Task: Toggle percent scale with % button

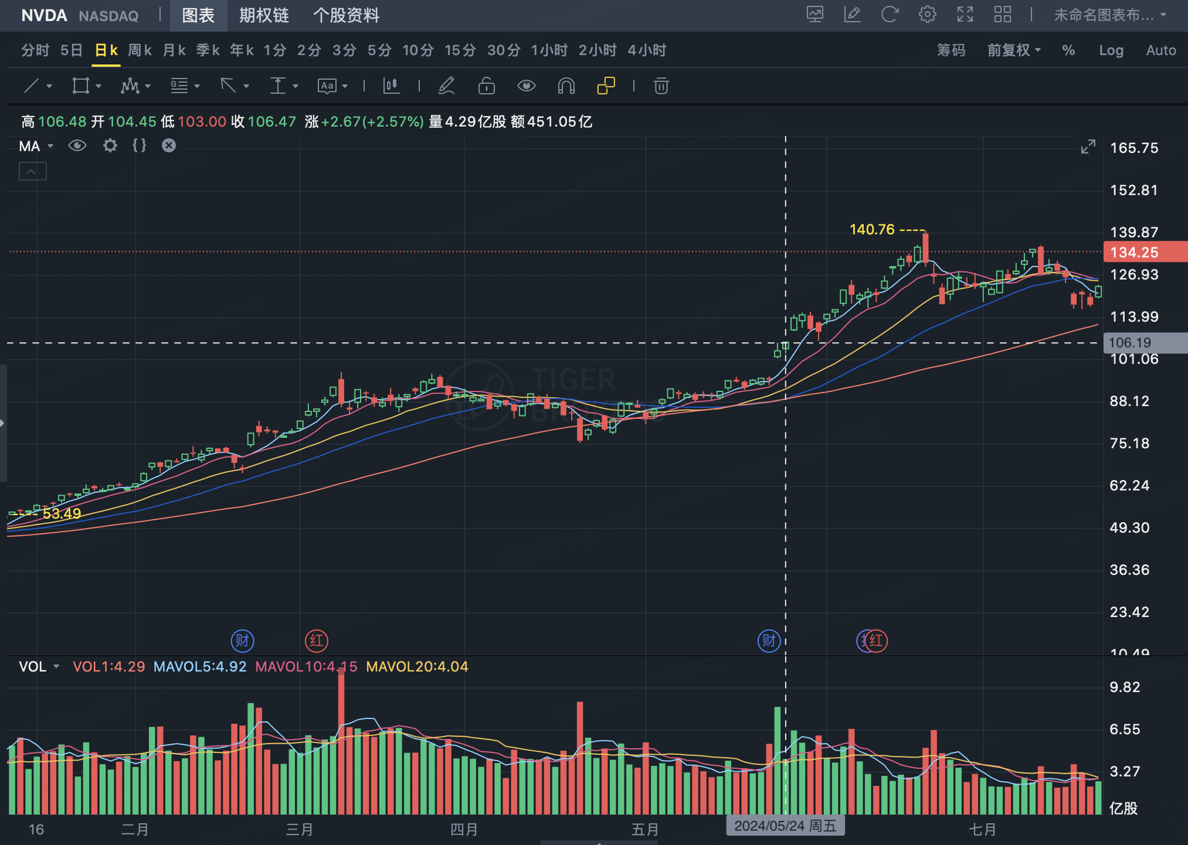Action: click(x=1068, y=50)
